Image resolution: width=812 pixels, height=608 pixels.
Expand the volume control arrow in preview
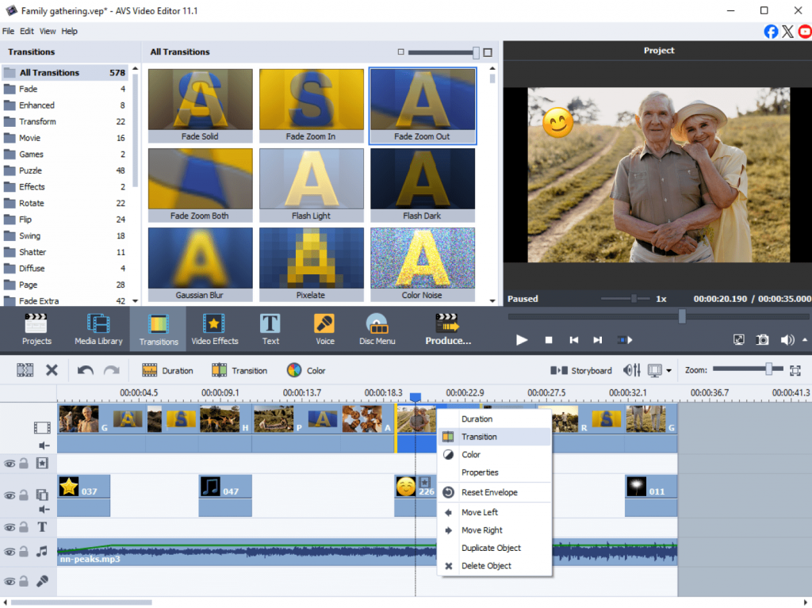click(x=805, y=339)
